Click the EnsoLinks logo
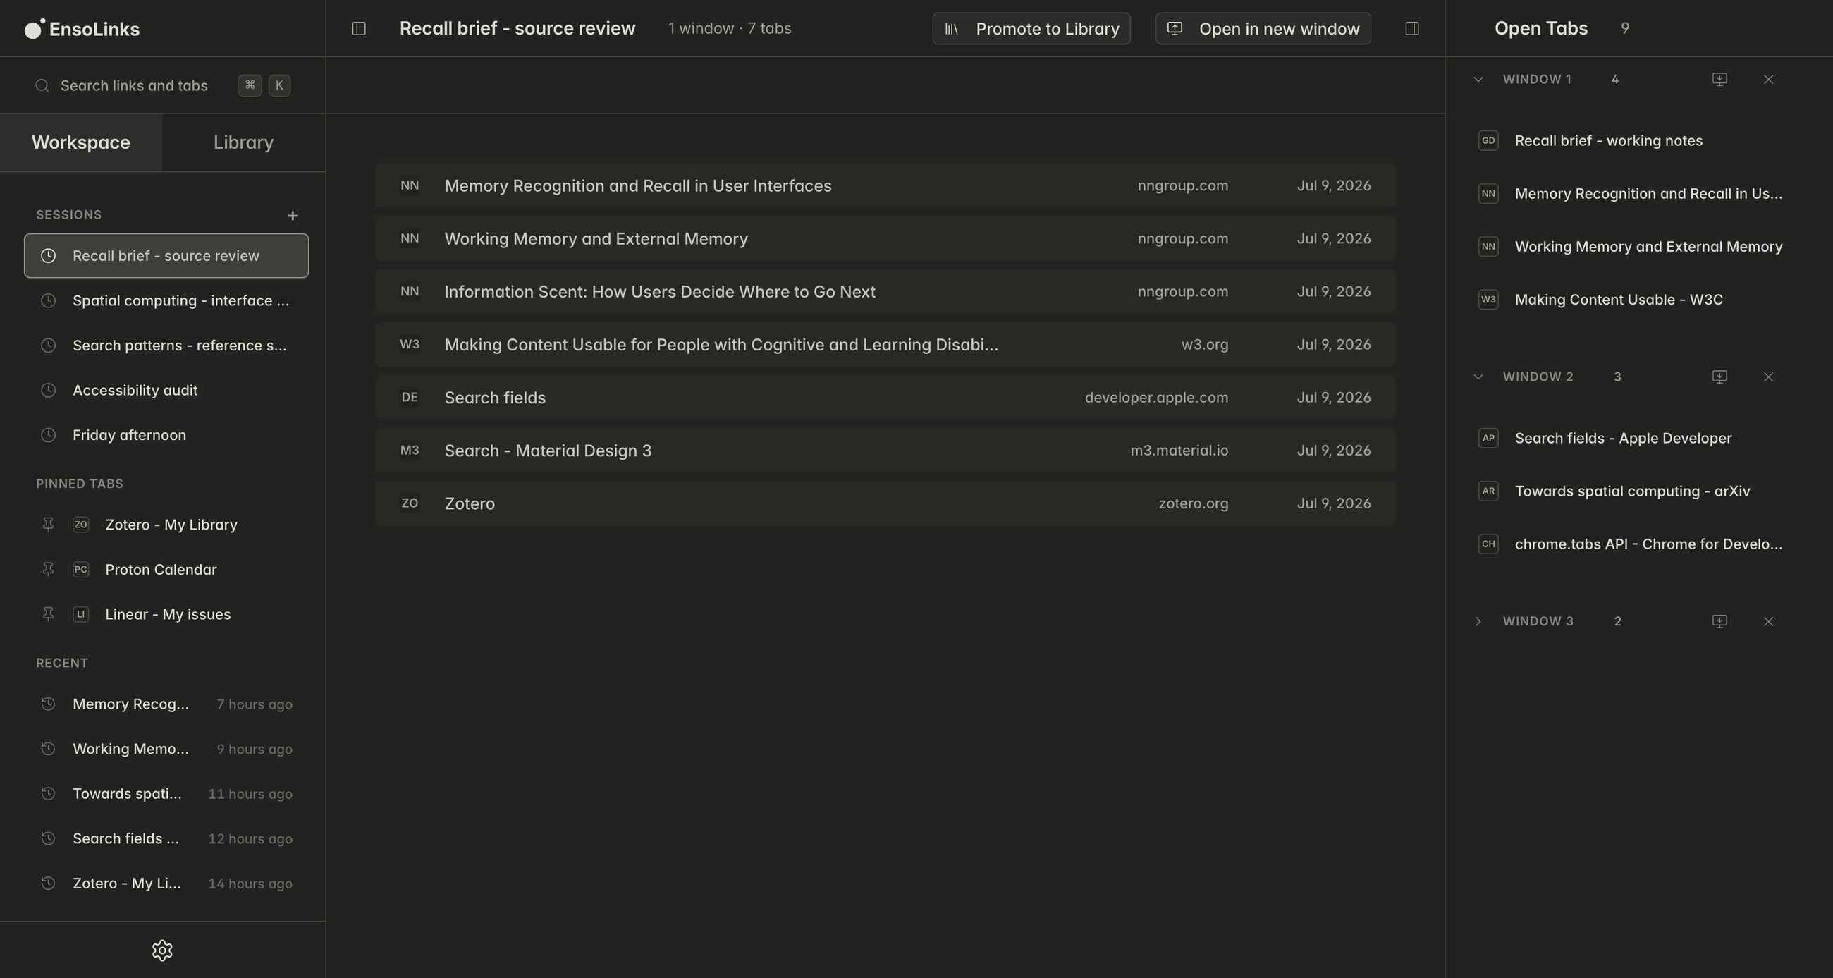The height and width of the screenshot is (978, 1833). (82, 28)
